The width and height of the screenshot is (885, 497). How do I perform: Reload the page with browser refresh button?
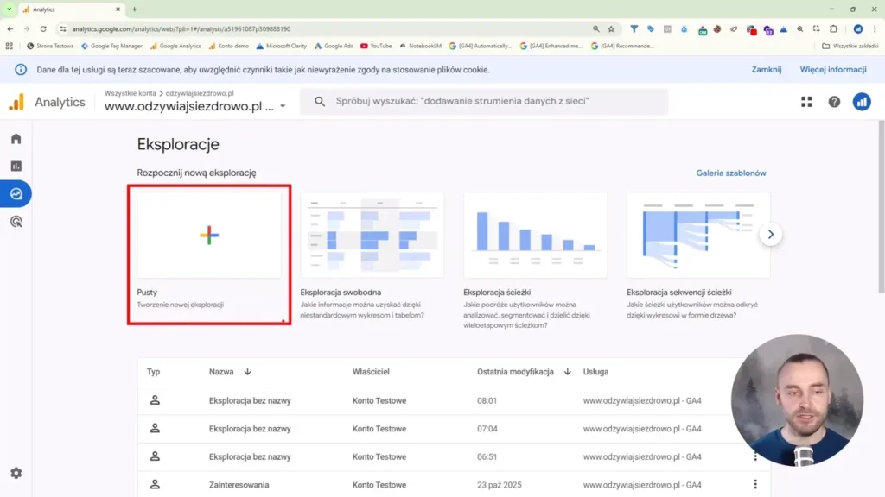tap(43, 28)
